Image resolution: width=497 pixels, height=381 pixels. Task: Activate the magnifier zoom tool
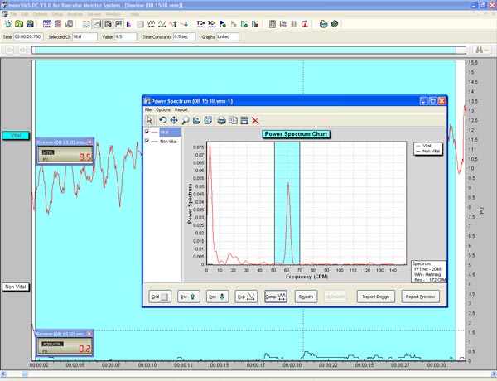(x=186, y=121)
